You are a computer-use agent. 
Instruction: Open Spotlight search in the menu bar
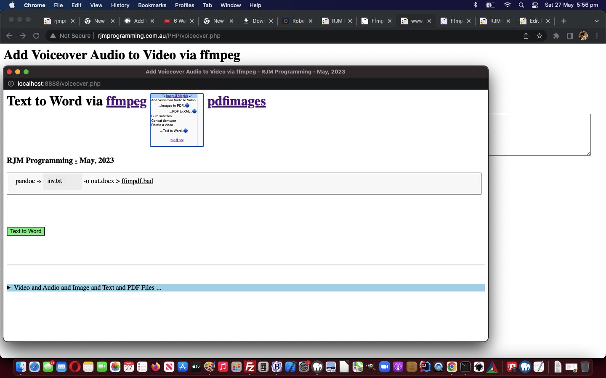[x=521, y=5]
